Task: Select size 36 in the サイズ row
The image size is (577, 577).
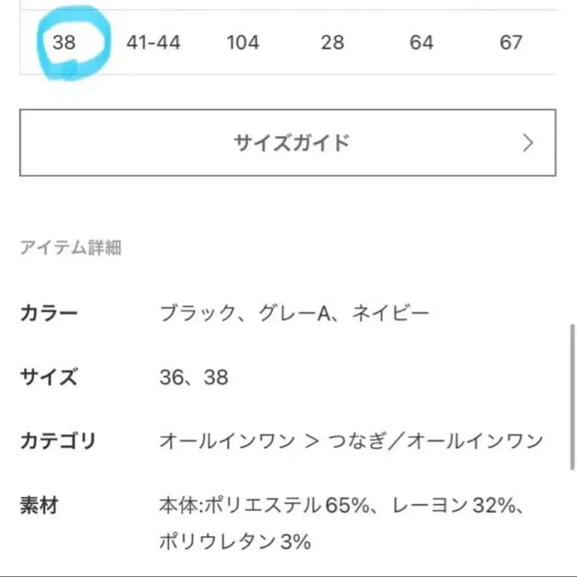Action: (173, 378)
